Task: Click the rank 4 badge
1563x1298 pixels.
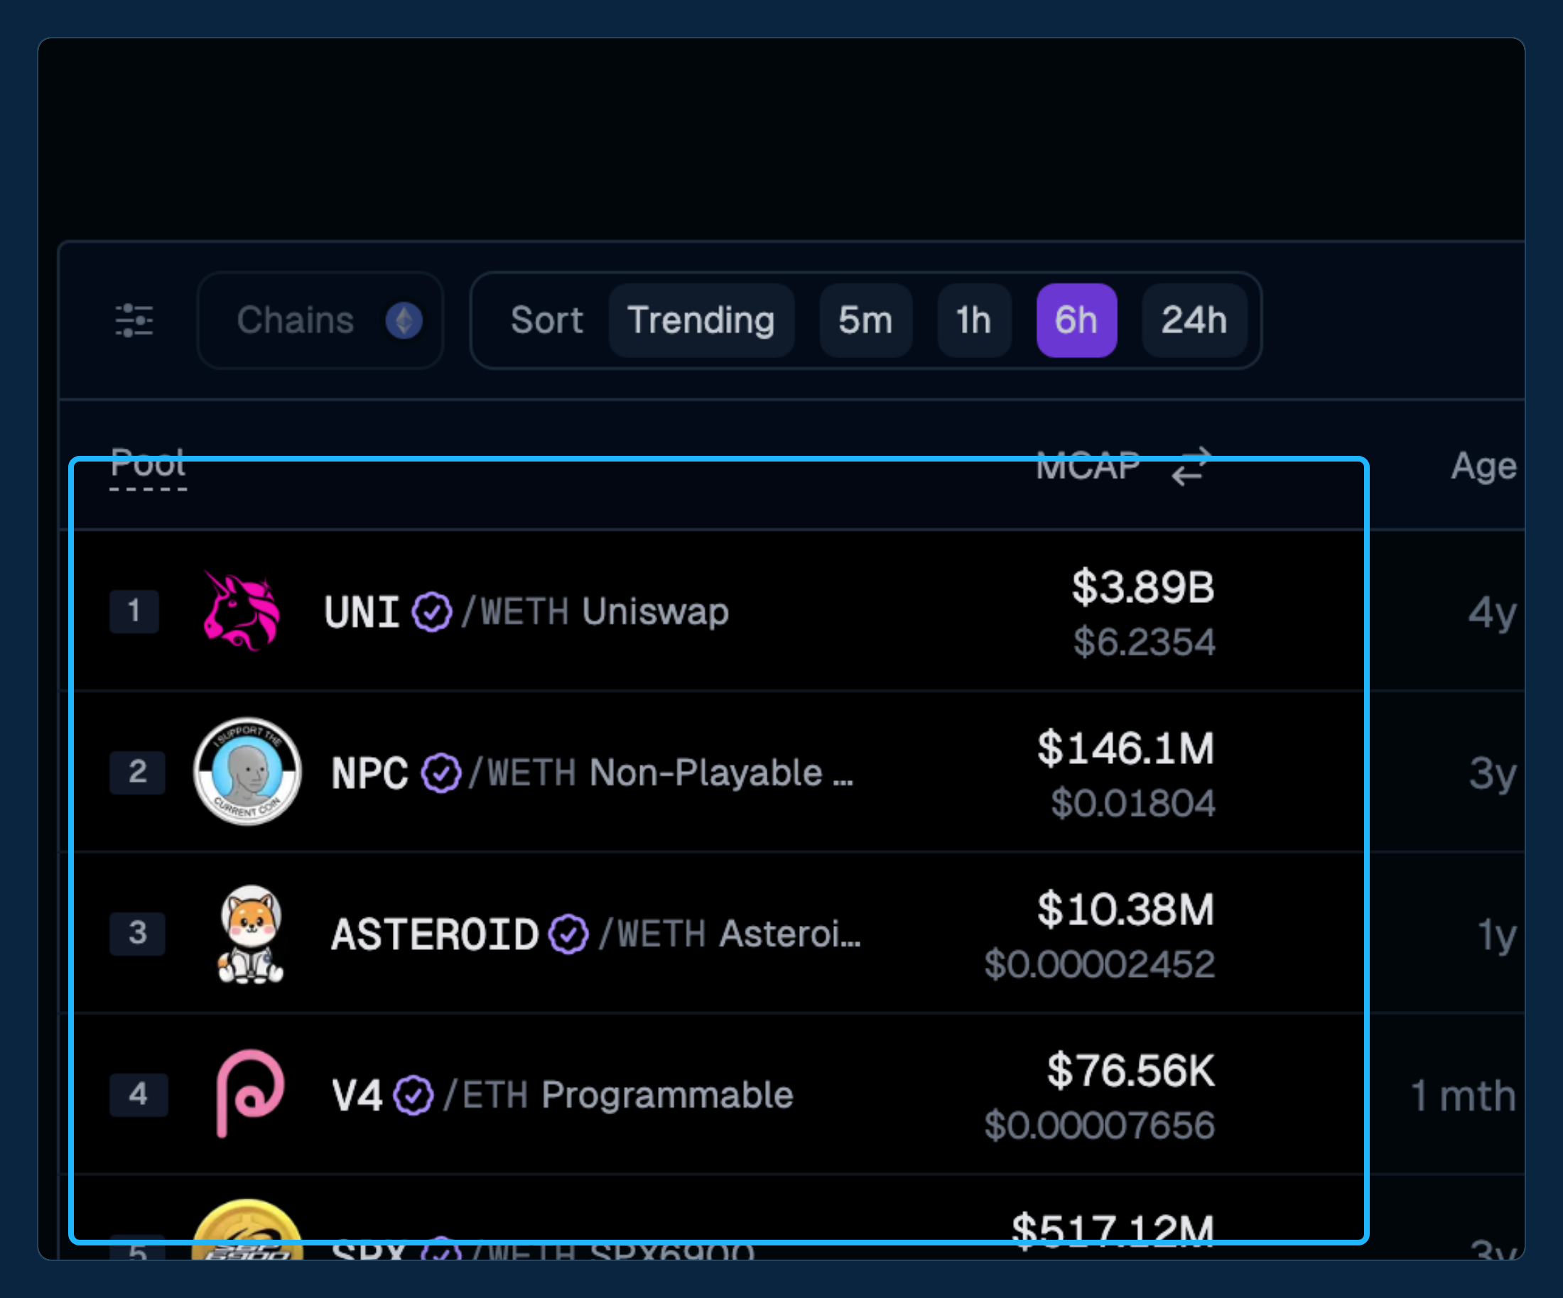Action: pos(139,1094)
